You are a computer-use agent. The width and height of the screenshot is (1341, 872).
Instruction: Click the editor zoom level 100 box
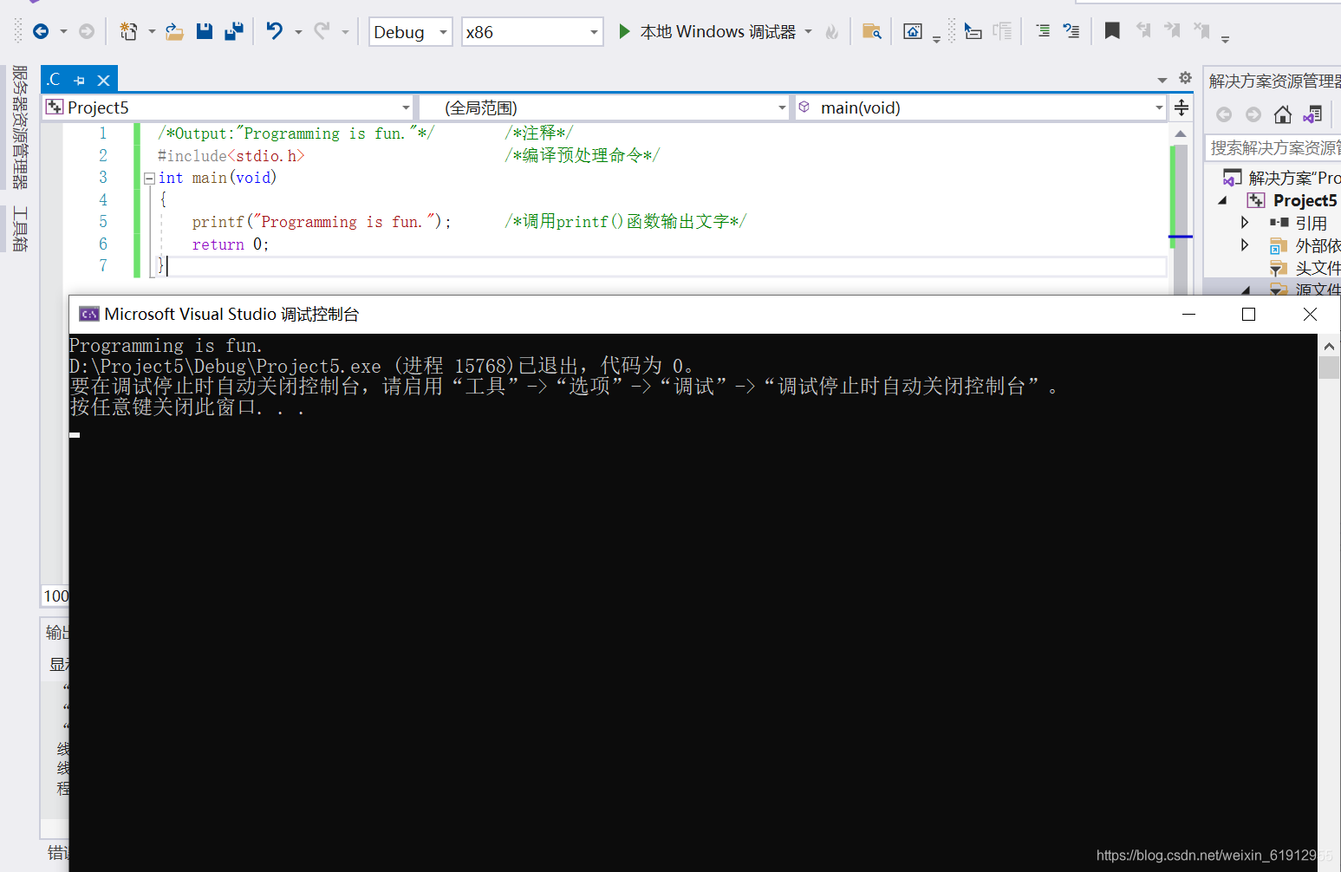(55, 595)
